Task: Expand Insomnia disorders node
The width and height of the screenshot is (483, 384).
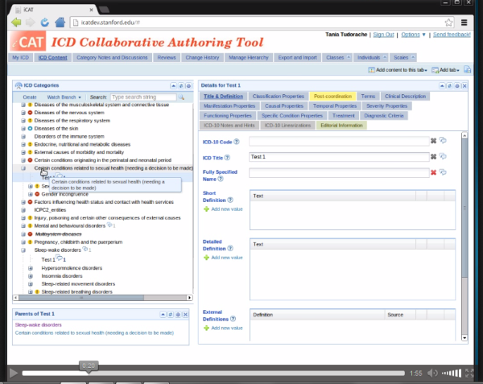Action: (x=31, y=276)
